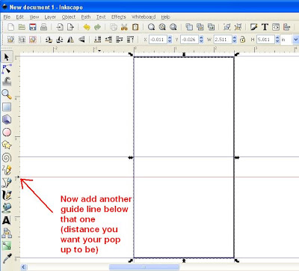Rotate selection 90 degrees counter-clockwise
The image size is (299, 271).
coord(49,40)
